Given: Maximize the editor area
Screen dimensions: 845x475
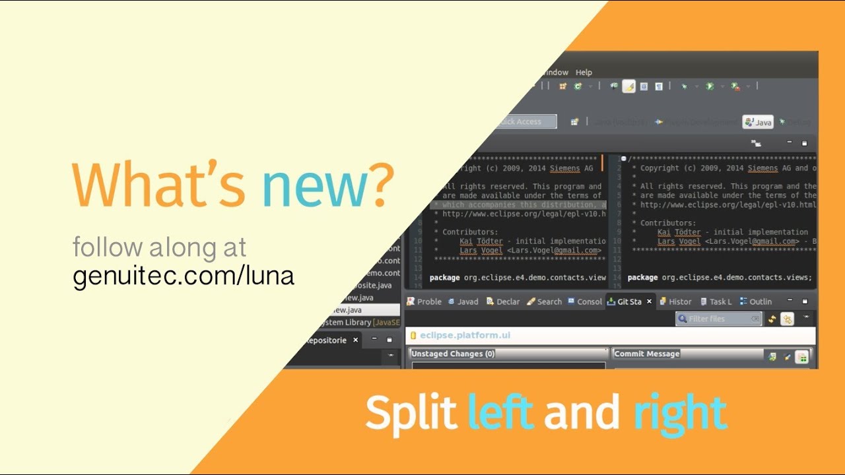Looking at the screenshot, I should (x=804, y=142).
